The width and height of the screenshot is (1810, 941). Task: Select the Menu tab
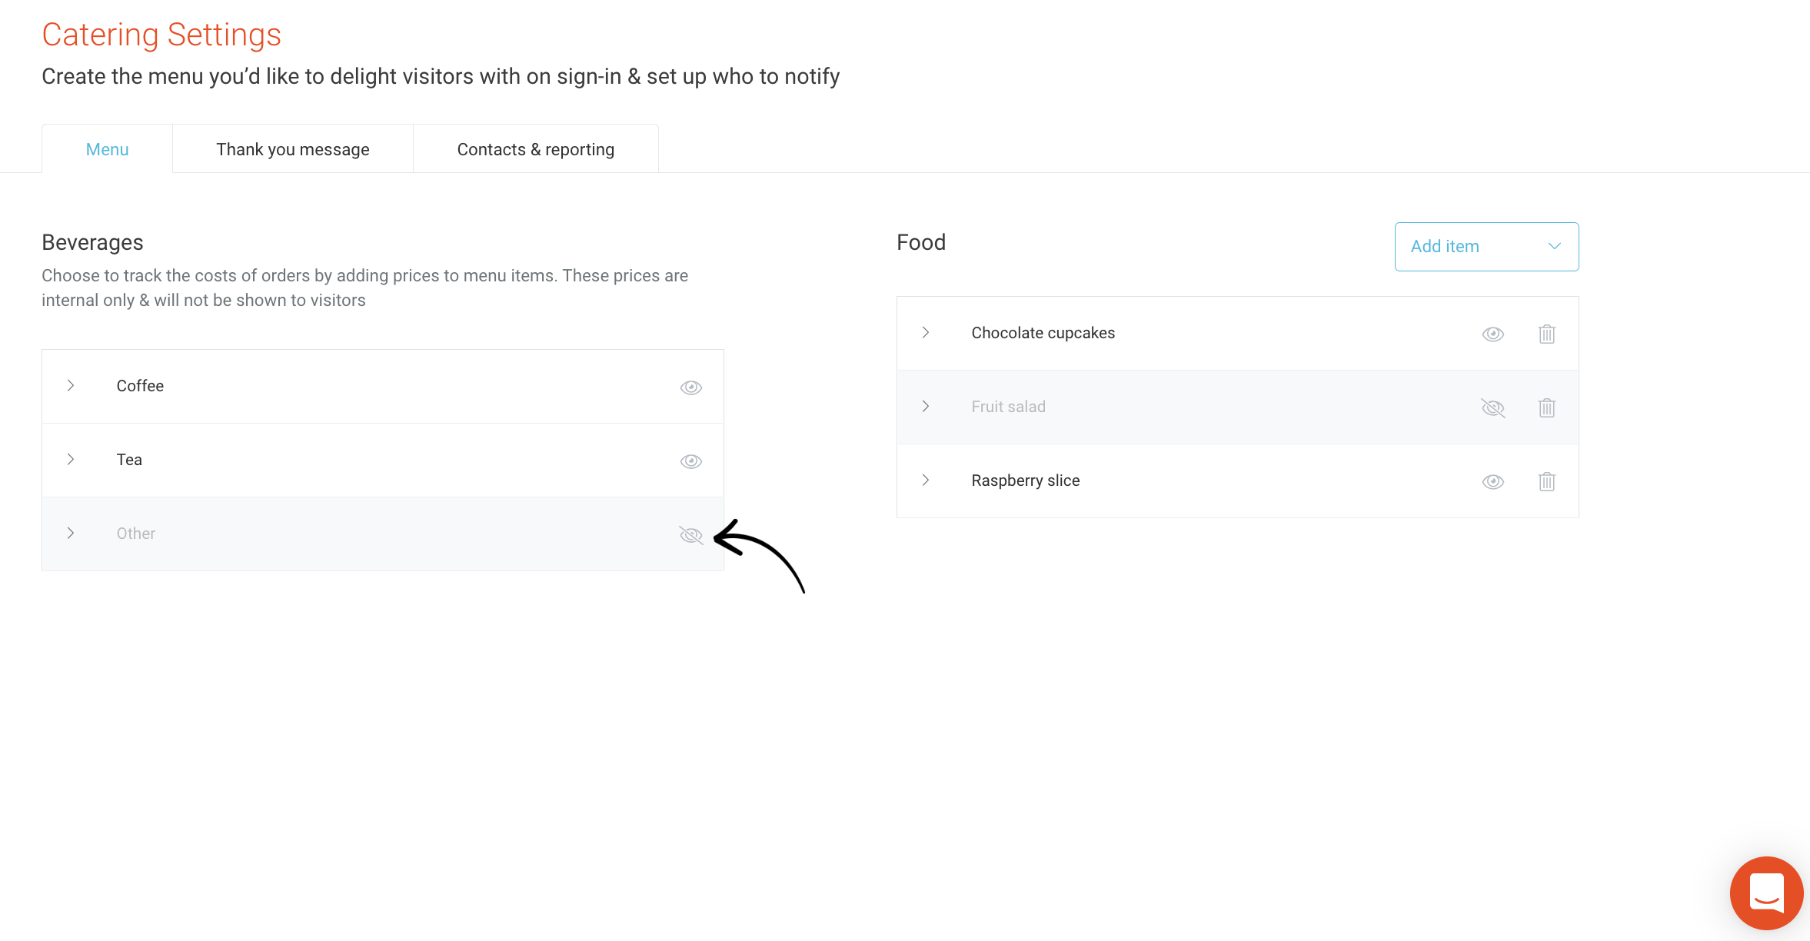(107, 149)
